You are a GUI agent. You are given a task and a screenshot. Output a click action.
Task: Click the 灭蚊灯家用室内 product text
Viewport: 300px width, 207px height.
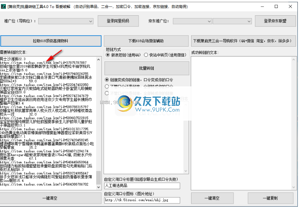coord(46,90)
